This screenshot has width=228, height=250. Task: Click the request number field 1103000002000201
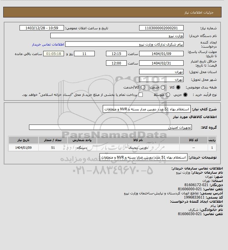pos(161,28)
